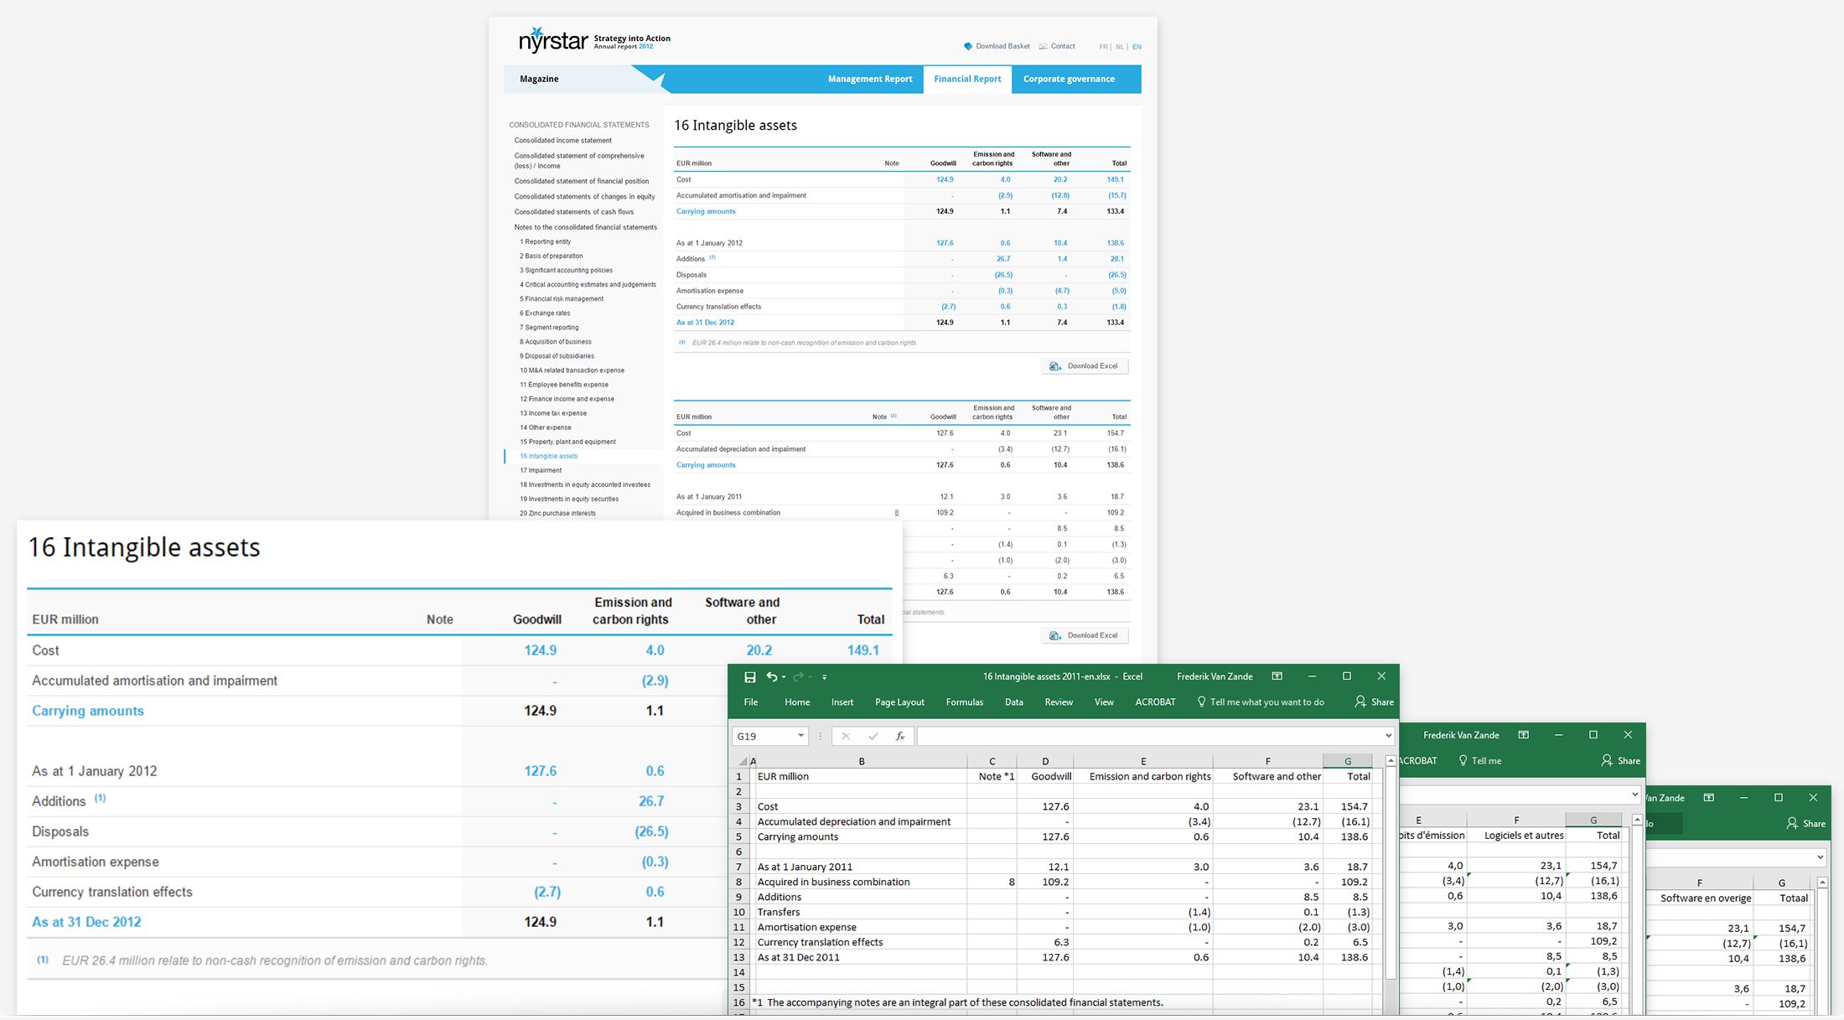Viewport: 1844px width, 1020px height.
Task: Click the Undo icon in Excel title bar
Action: 771,676
